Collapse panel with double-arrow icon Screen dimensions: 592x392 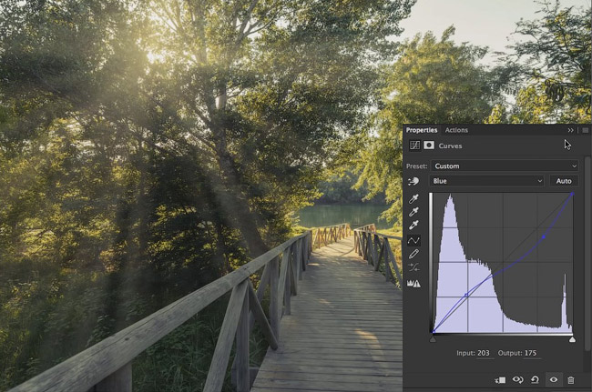[x=570, y=130]
